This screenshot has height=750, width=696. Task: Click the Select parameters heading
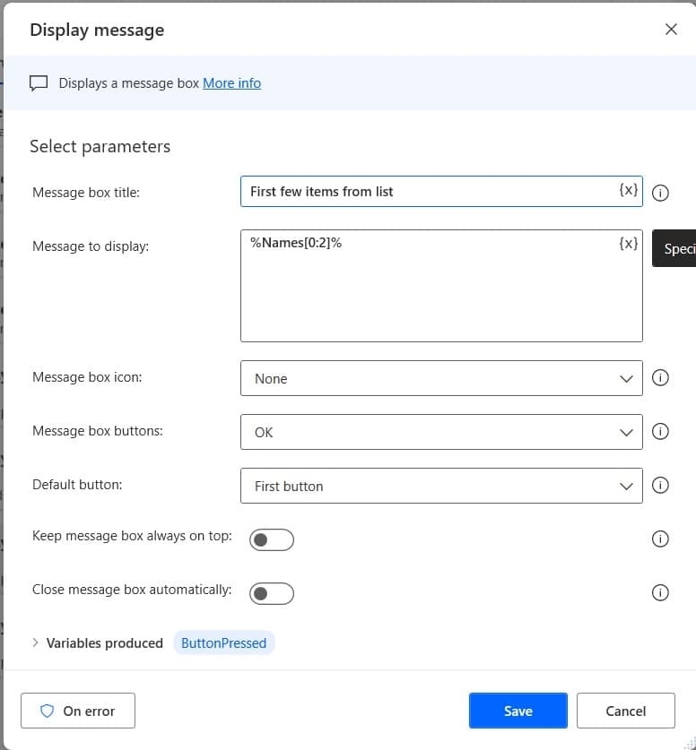point(100,146)
